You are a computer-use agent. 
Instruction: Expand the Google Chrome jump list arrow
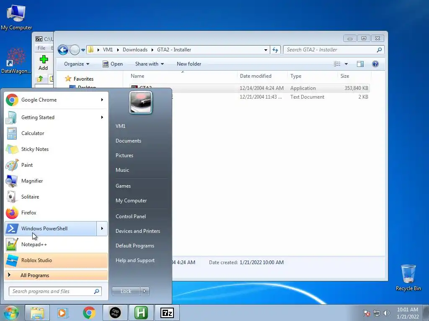[102, 100]
